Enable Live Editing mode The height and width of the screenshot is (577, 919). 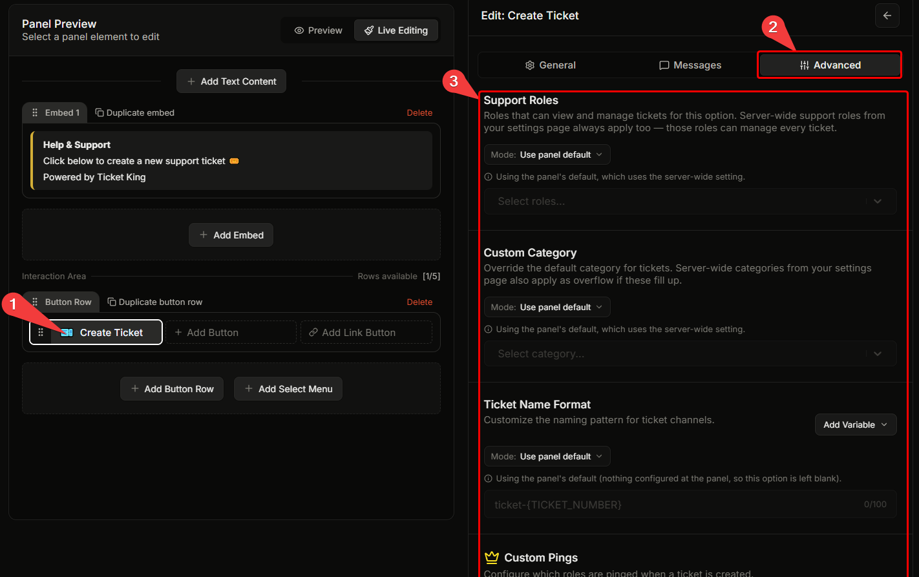point(396,30)
